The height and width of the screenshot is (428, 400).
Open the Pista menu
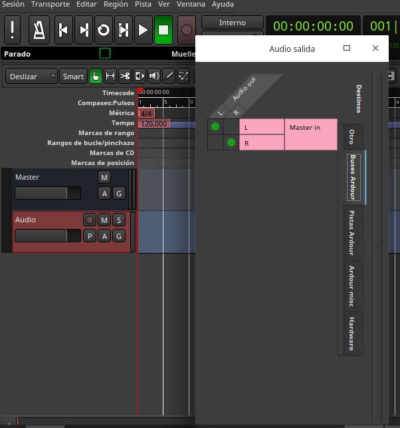tap(143, 4)
